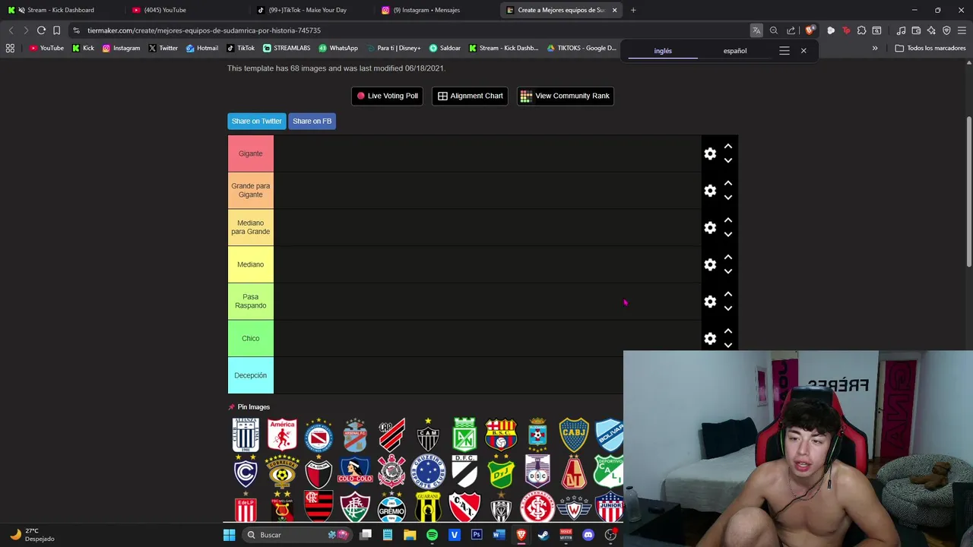Open settings gear for Gigante tier

(710, 153)
